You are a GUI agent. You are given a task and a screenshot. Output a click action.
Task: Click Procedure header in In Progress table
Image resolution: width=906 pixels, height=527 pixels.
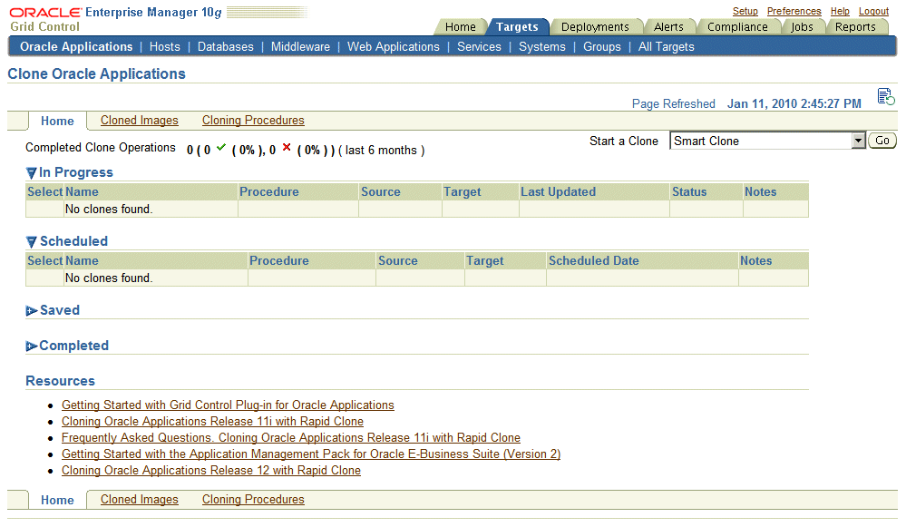point(269,192)
